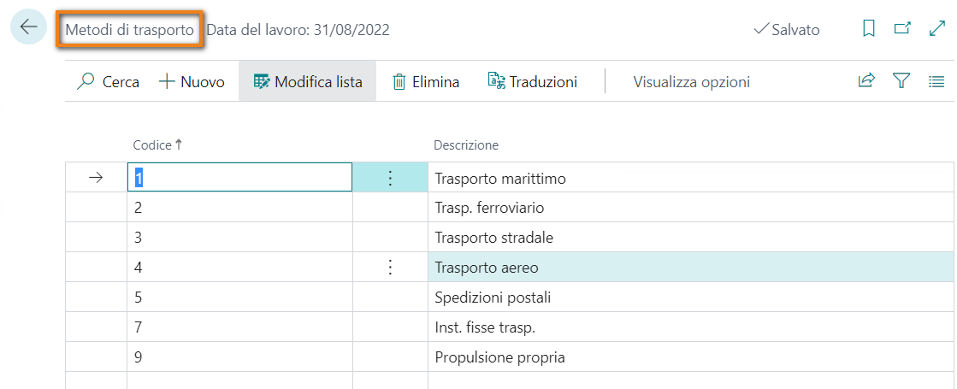The height and width of the screenshot is (389, 957).
Task: Click the Codice field containing 1
Action: pos(239,178)
